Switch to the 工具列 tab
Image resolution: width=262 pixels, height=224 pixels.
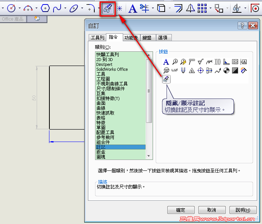point(97,37)
